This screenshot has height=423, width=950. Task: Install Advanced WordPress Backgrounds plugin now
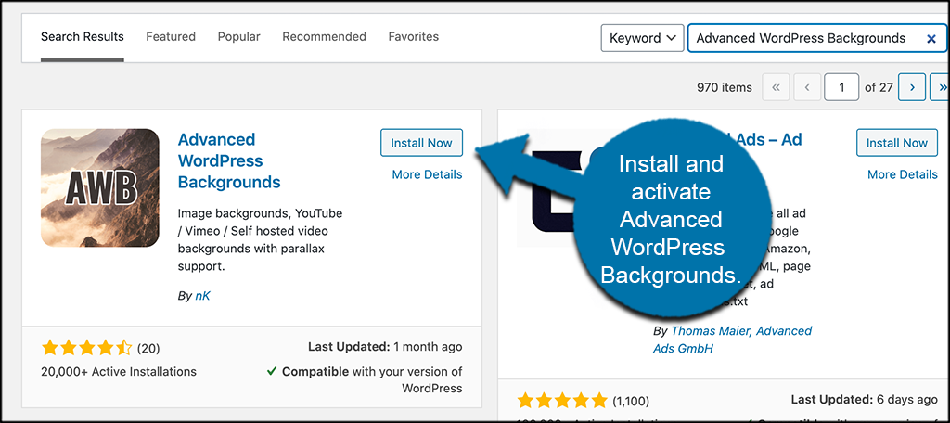pyautogui.click(x=421, y=143)
